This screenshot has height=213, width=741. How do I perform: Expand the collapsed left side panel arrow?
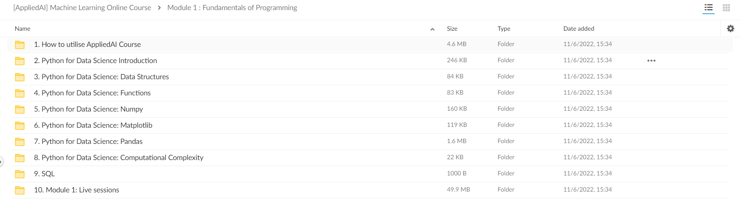pyautogui.click(x=1, y=162)
